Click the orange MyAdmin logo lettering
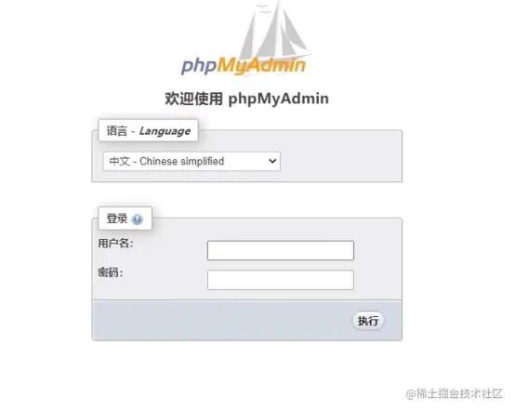Viewport: 515px width, 412px height. 261,65
